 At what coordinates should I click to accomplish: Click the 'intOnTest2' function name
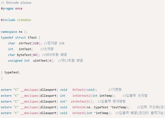click(x=82, y=96)
